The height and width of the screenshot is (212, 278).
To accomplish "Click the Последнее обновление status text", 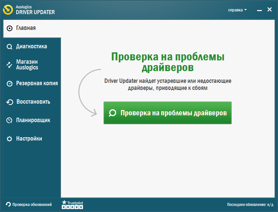I will point(251,205).
